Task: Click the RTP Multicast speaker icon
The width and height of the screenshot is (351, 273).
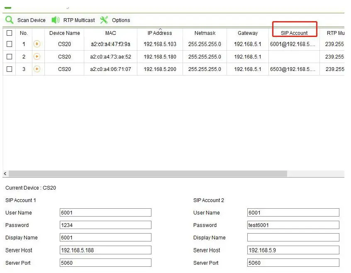Action: click(56, 20)
